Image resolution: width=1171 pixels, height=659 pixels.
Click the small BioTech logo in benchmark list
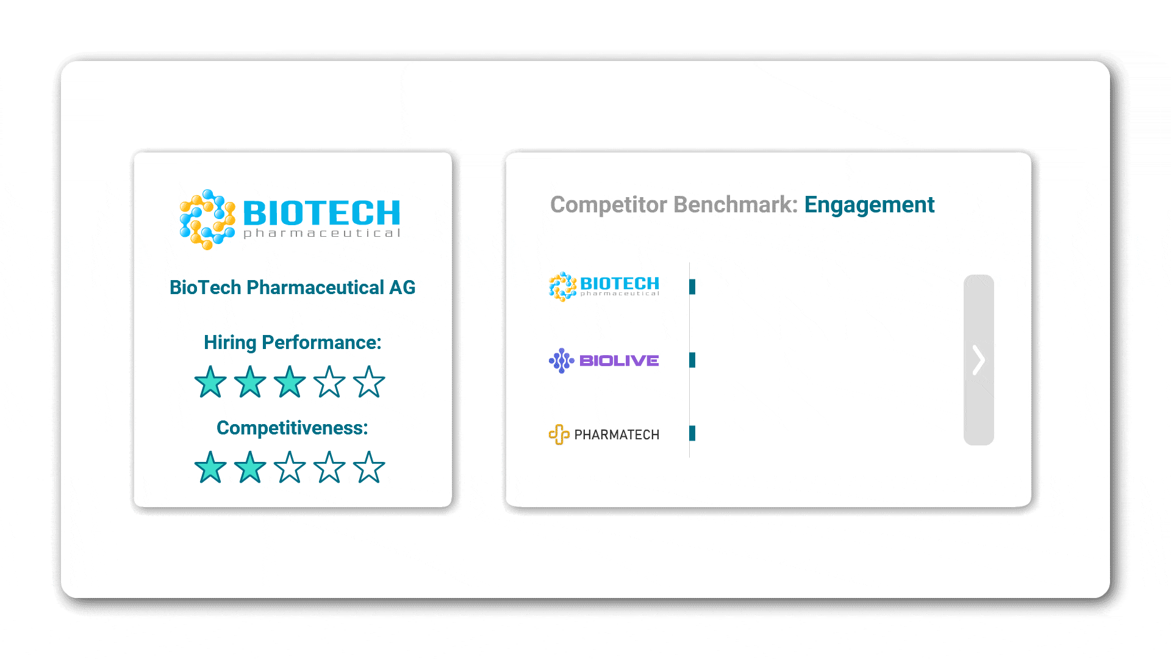pos(604,287)
